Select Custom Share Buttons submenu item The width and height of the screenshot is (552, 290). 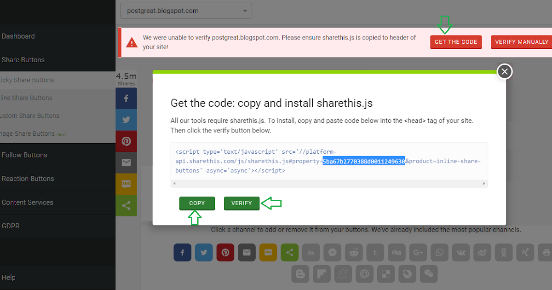tap(57, 116)
